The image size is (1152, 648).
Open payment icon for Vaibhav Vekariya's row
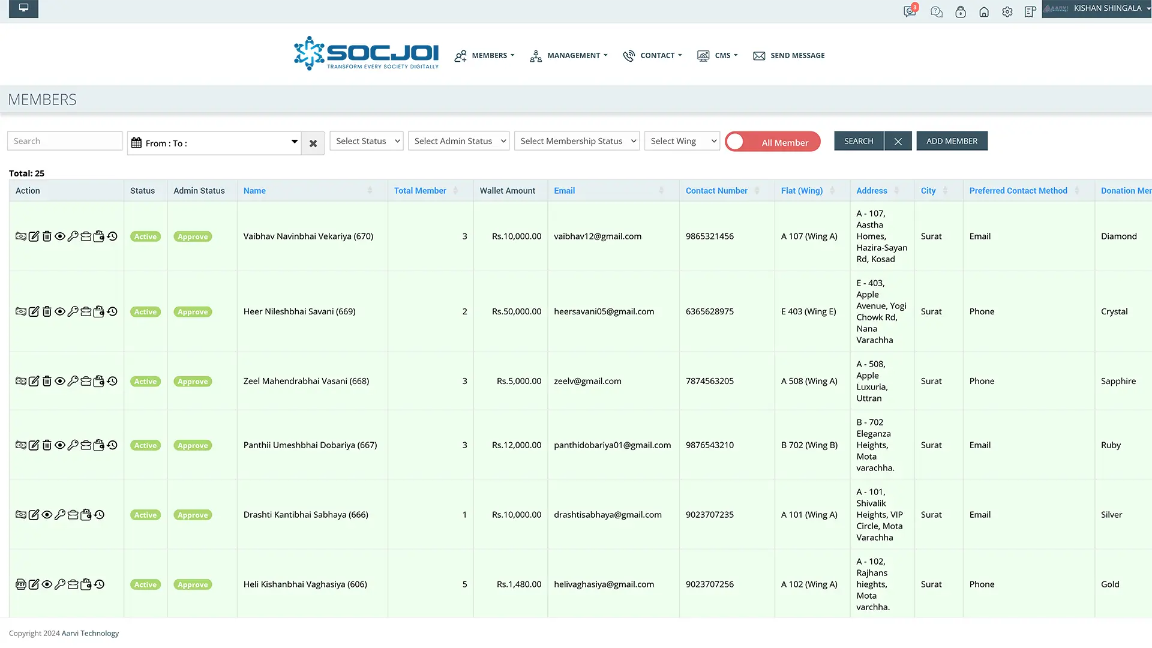[x=21, y=236]
